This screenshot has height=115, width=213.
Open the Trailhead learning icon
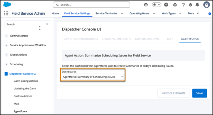coord(175,5)
